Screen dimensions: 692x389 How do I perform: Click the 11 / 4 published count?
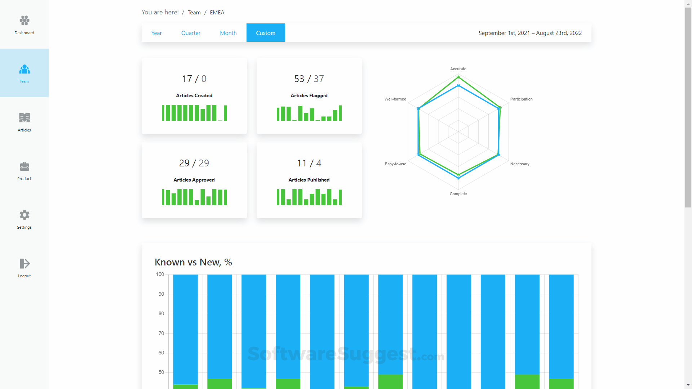click(x=309, y=163)
